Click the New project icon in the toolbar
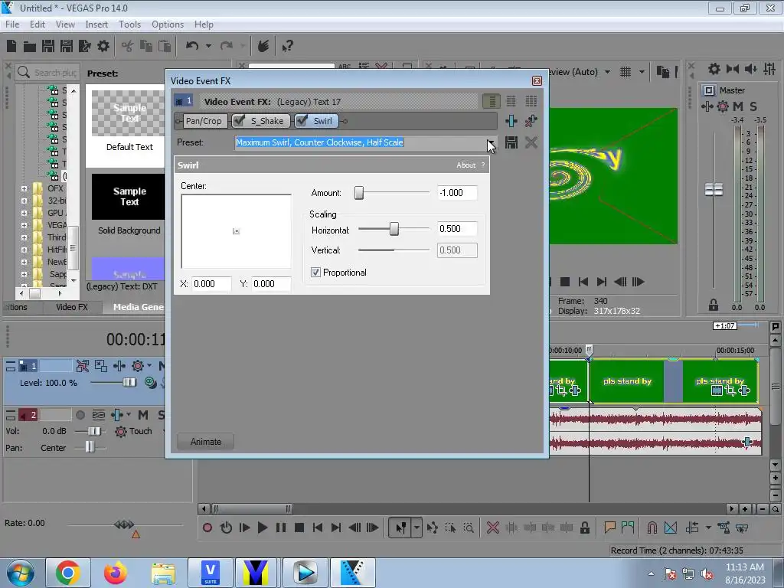Image resolution: width=784 pixels, height=588 pixels. (11, 46)
